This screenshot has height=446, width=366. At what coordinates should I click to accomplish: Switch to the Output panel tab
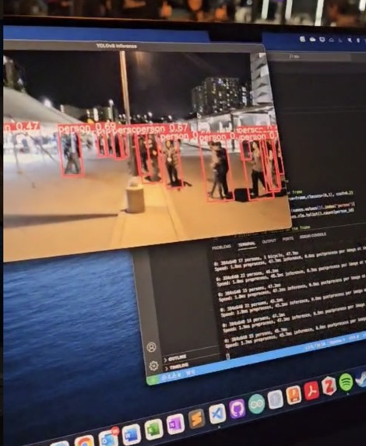coord(269,241)
